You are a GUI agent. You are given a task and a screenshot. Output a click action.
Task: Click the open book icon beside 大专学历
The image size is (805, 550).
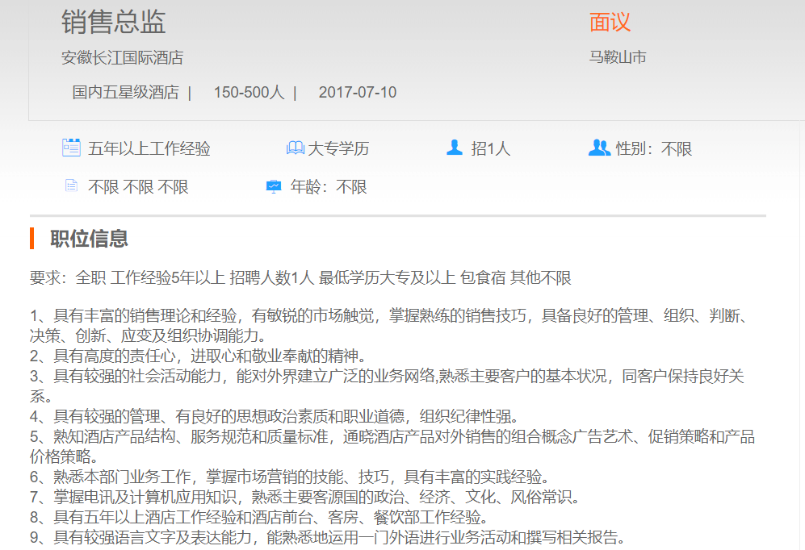click(x=295, y=148)
